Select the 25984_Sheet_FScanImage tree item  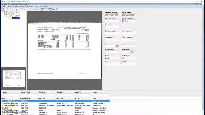click(x=13, y=12)
